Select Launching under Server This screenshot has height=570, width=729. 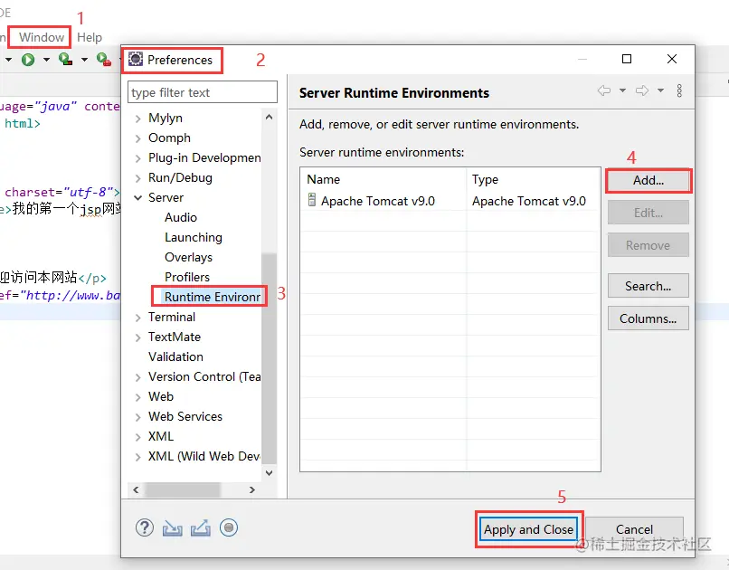[x=194, y=237]
